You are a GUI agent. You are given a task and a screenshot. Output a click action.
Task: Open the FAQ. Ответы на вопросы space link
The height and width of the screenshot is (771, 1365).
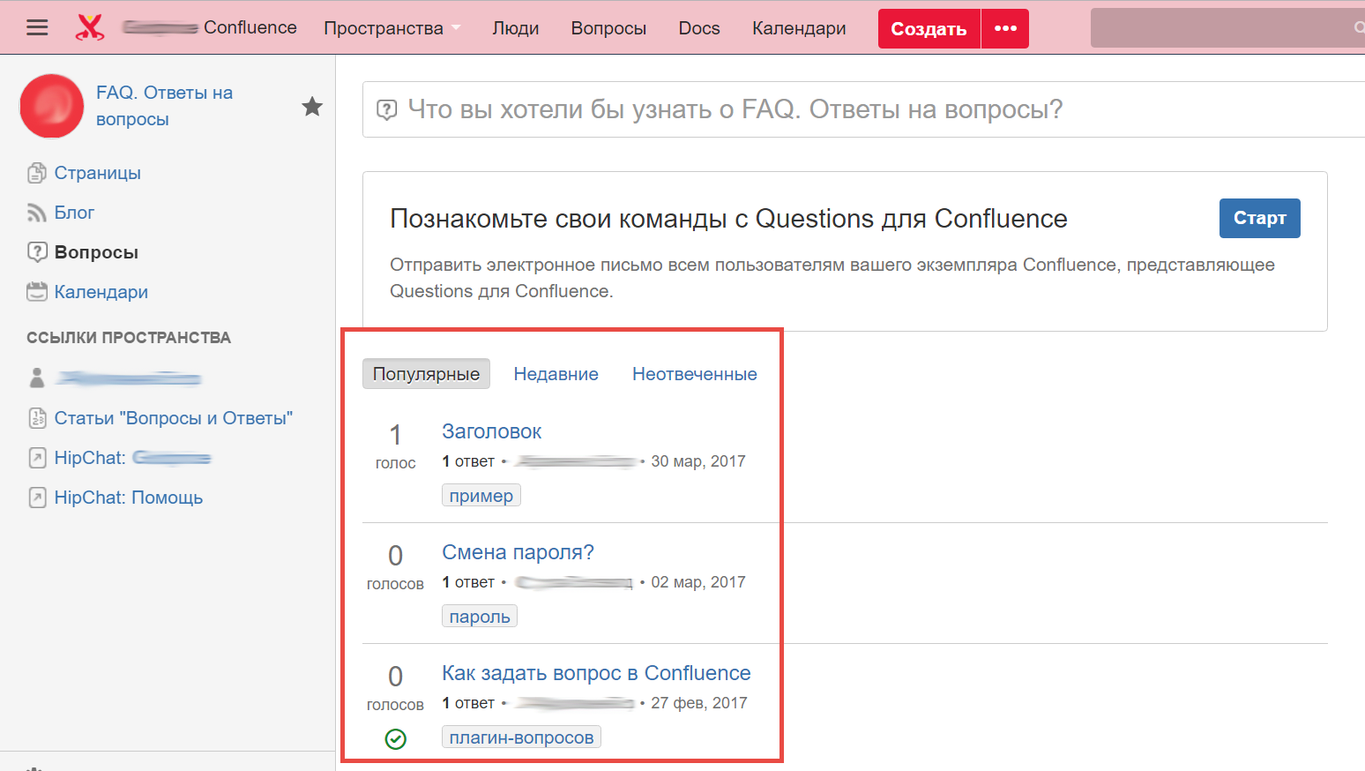[x=164, y=106]
